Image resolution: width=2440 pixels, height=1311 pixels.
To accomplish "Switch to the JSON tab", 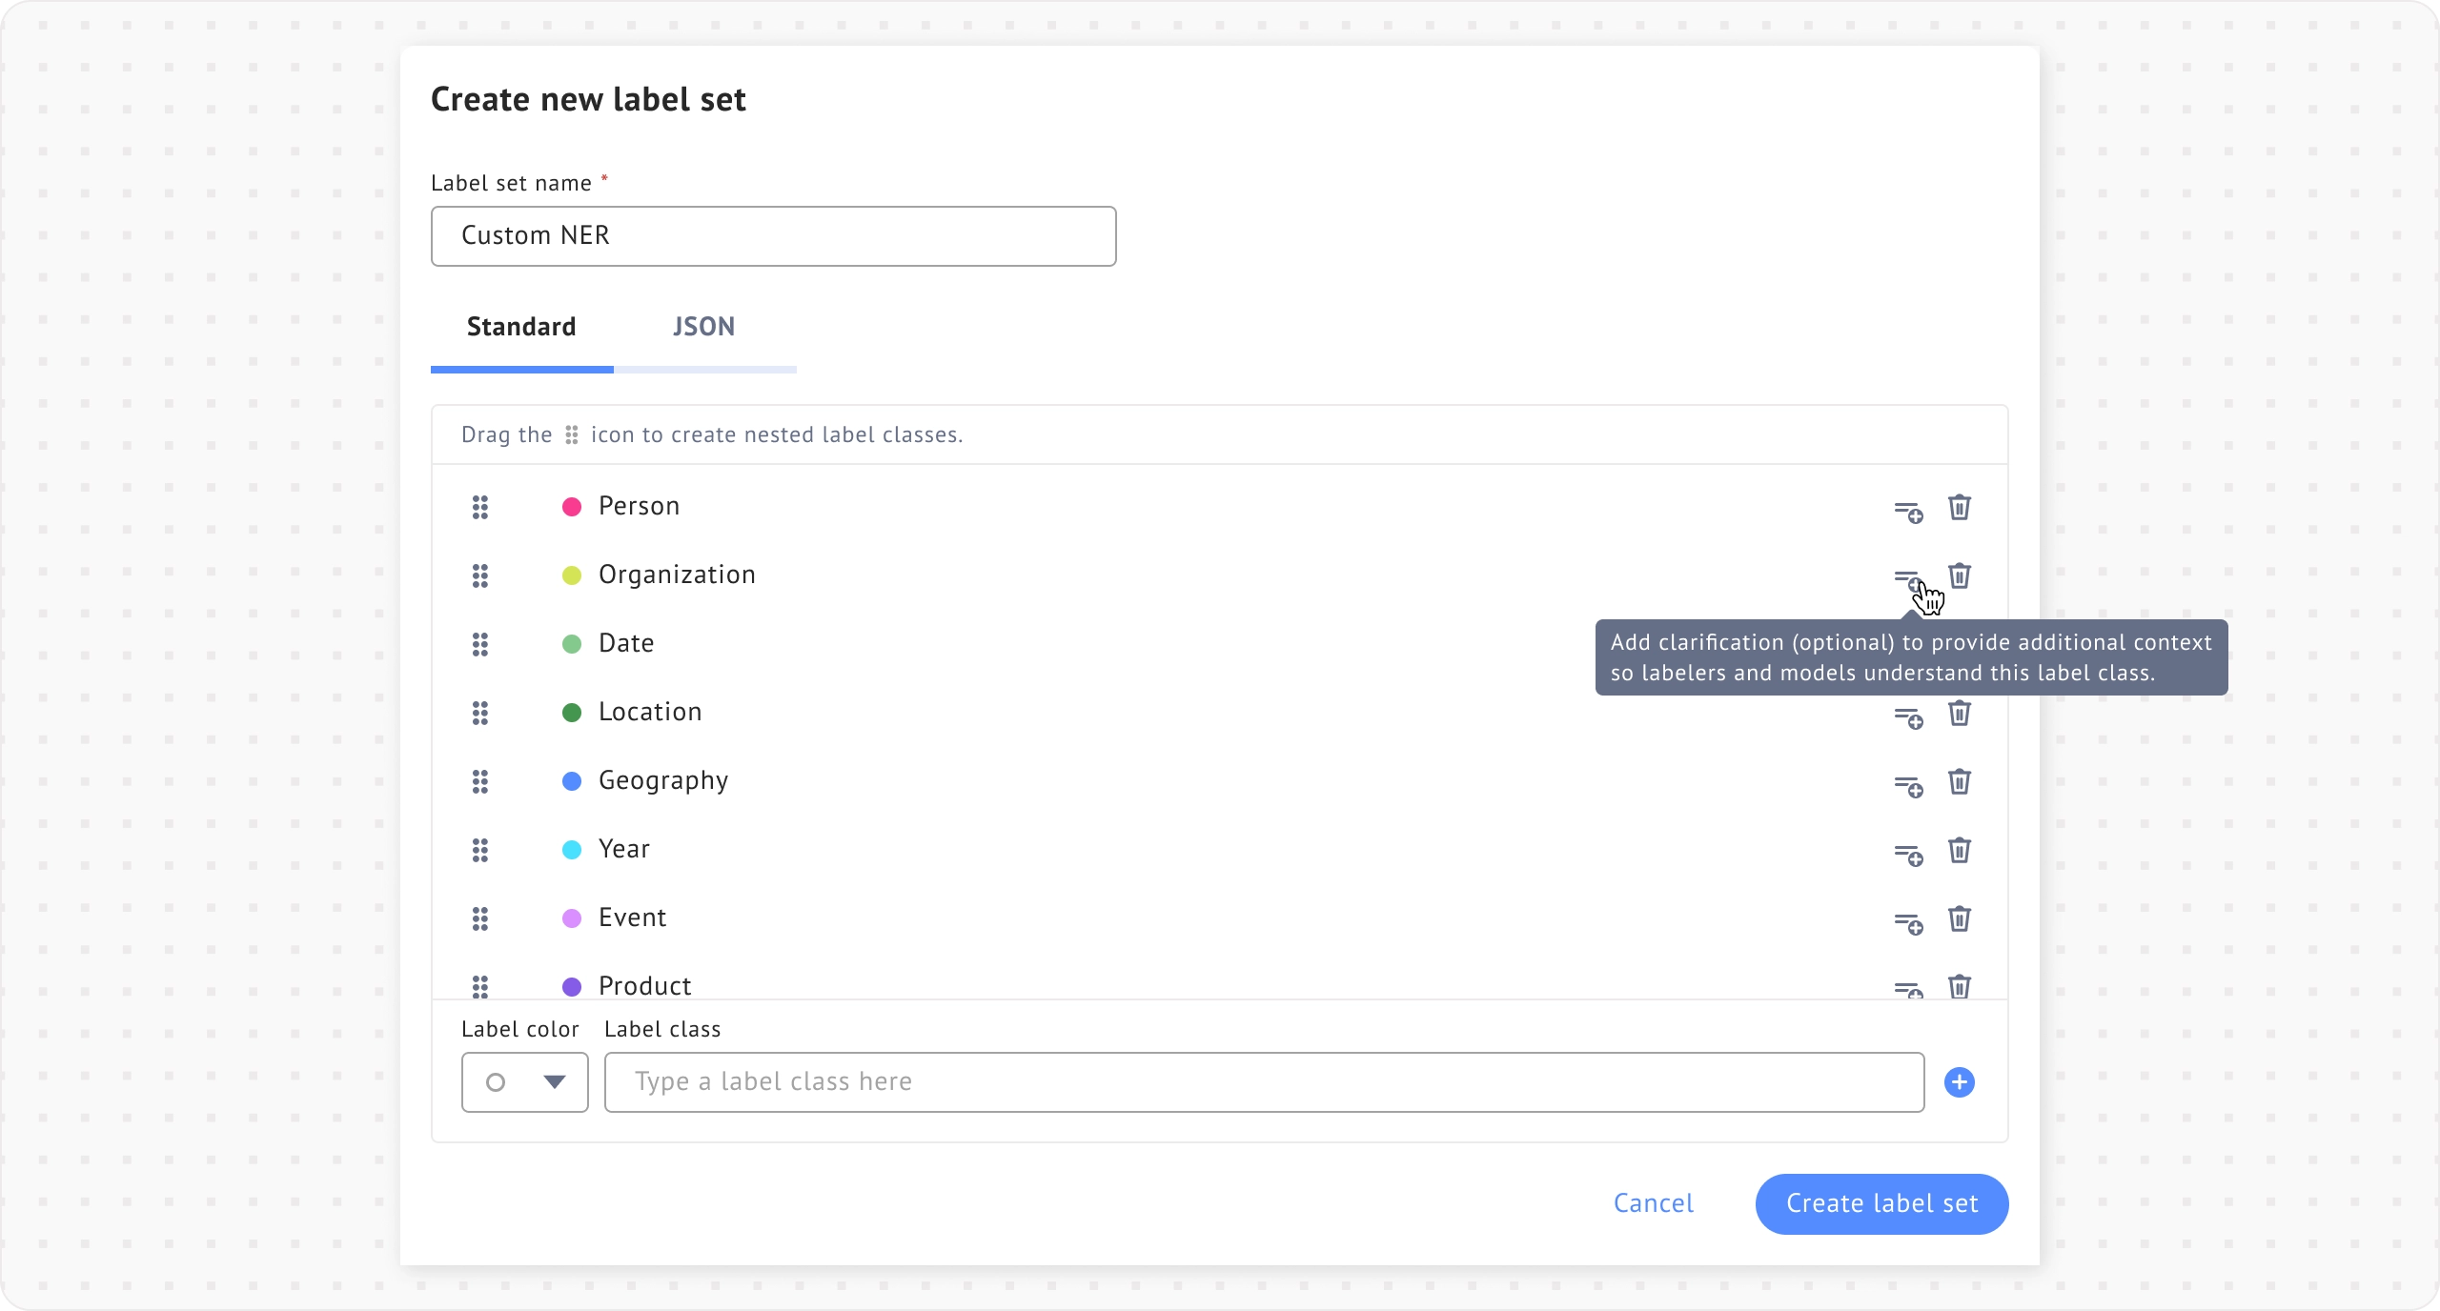I will coord(703,327).
